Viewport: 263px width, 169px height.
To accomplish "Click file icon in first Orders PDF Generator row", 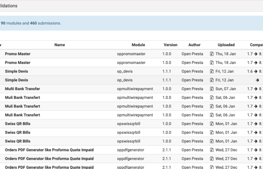I will pyautogui.click(x=212, y=150).
